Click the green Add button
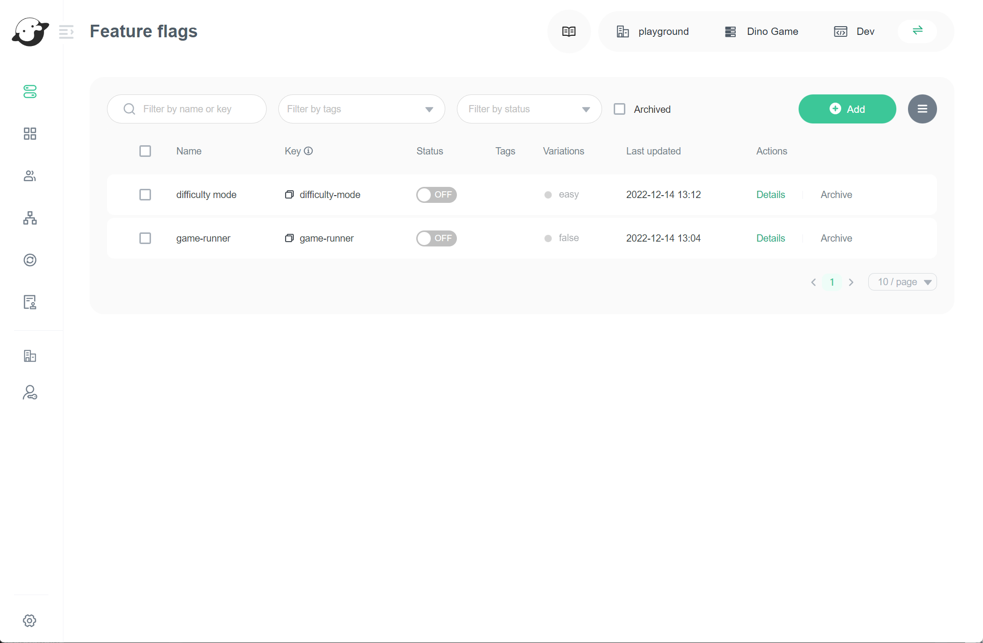The image size is (983, 643). 847,109
